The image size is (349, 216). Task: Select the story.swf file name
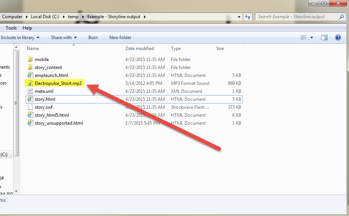(43, 107)
